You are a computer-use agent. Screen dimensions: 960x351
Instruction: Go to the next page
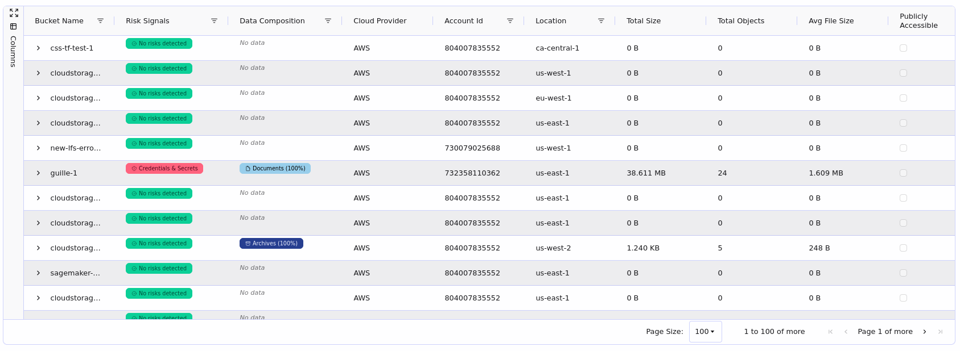[x=924, y=332]
